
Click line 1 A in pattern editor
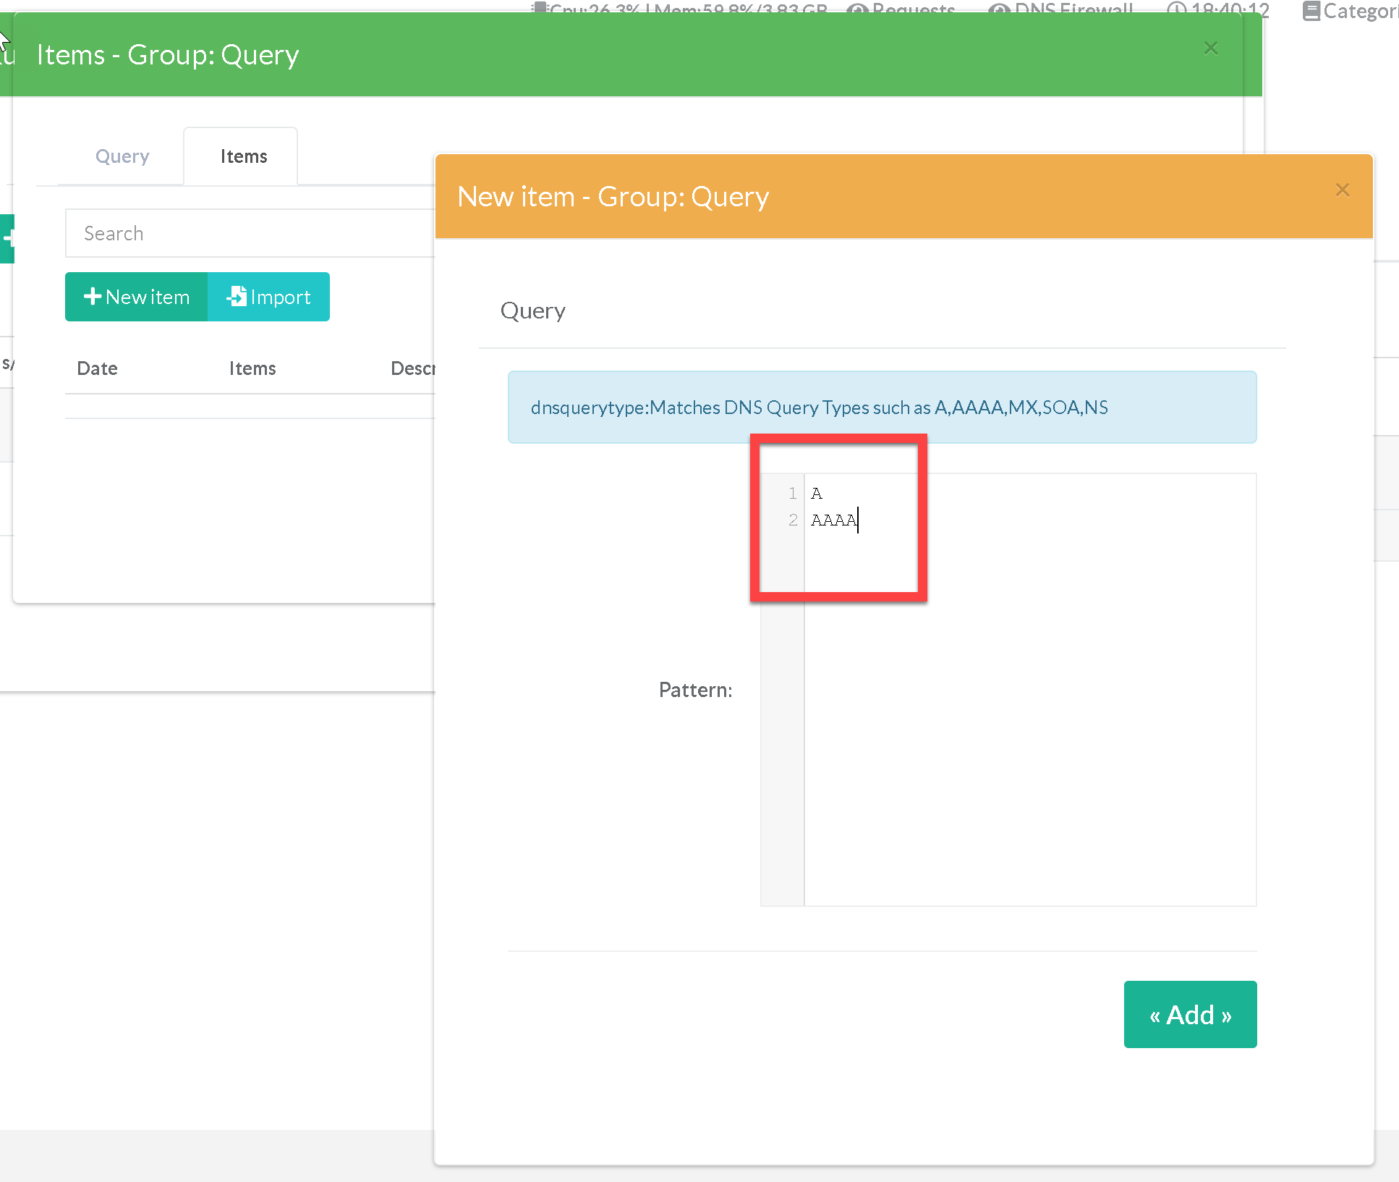point(817,494)
